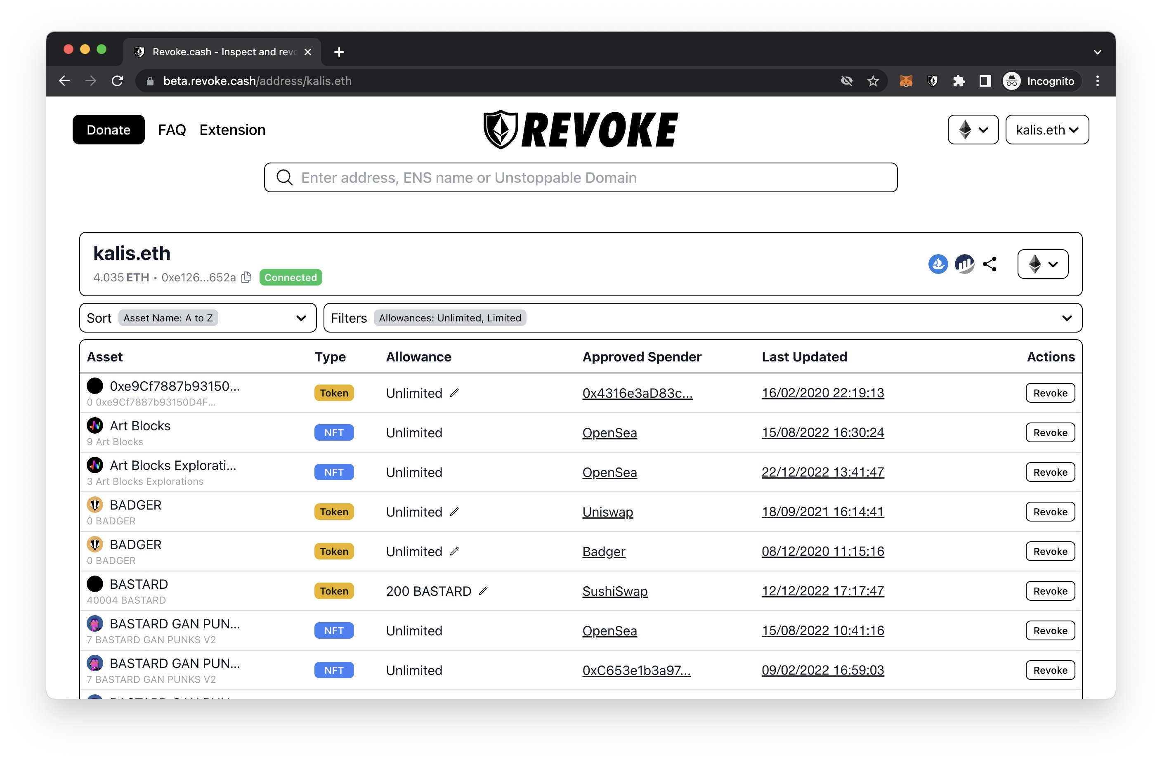1162x760 pixels.
Task: Edit the 0xe9Cf7887b93150 allowance pencil
Action: tap(455, 393)
